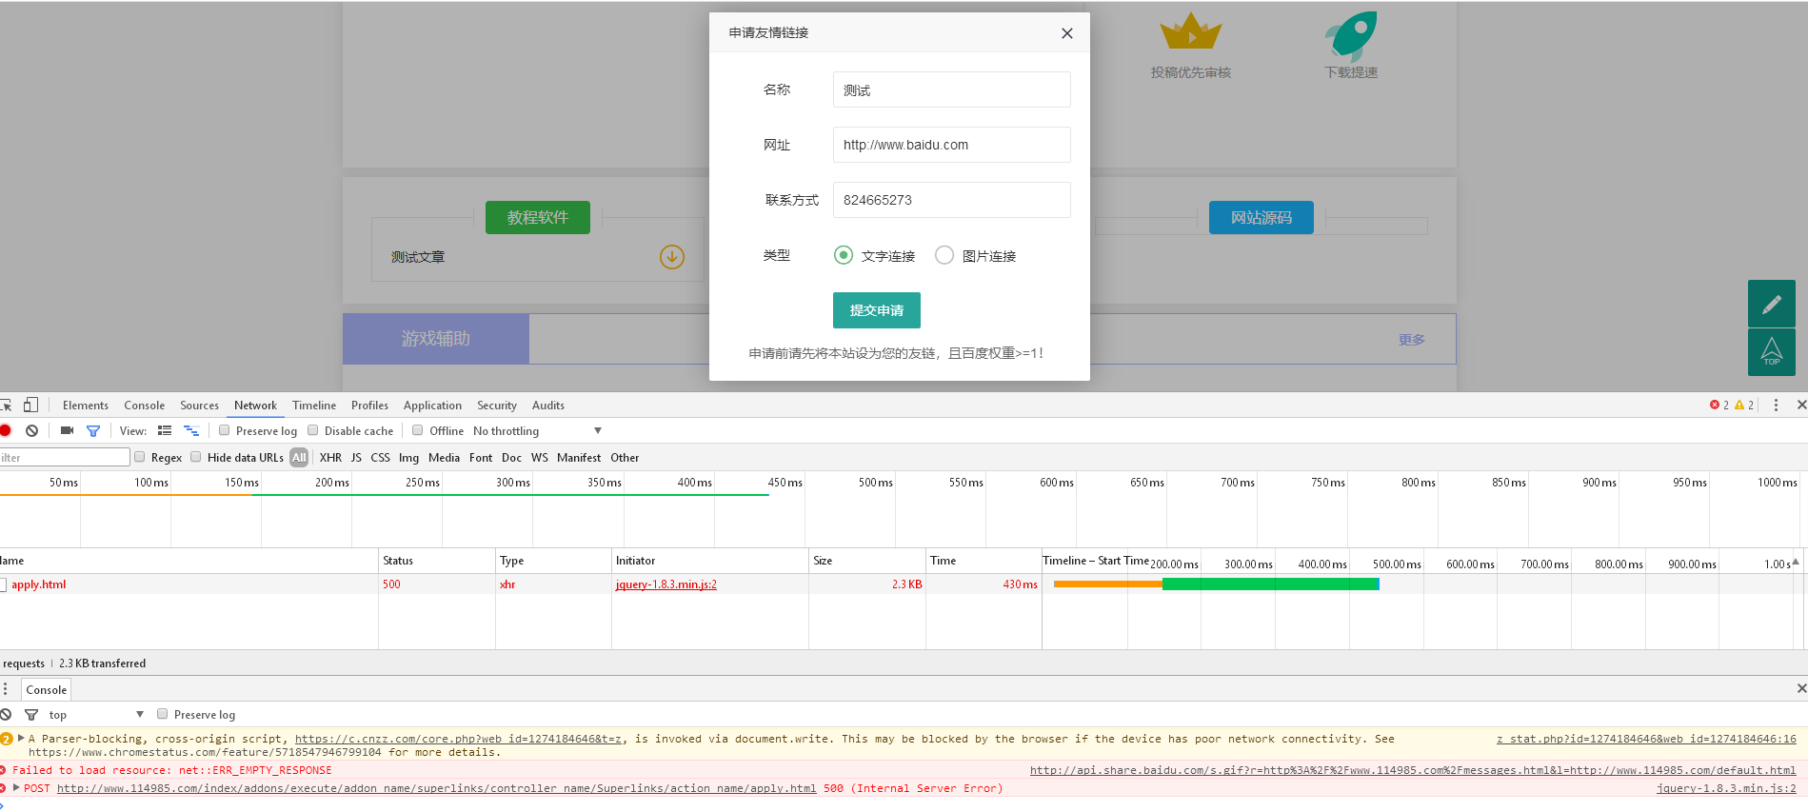
Task: Filter network requests by XHR
Action: [x=330, y=458]
